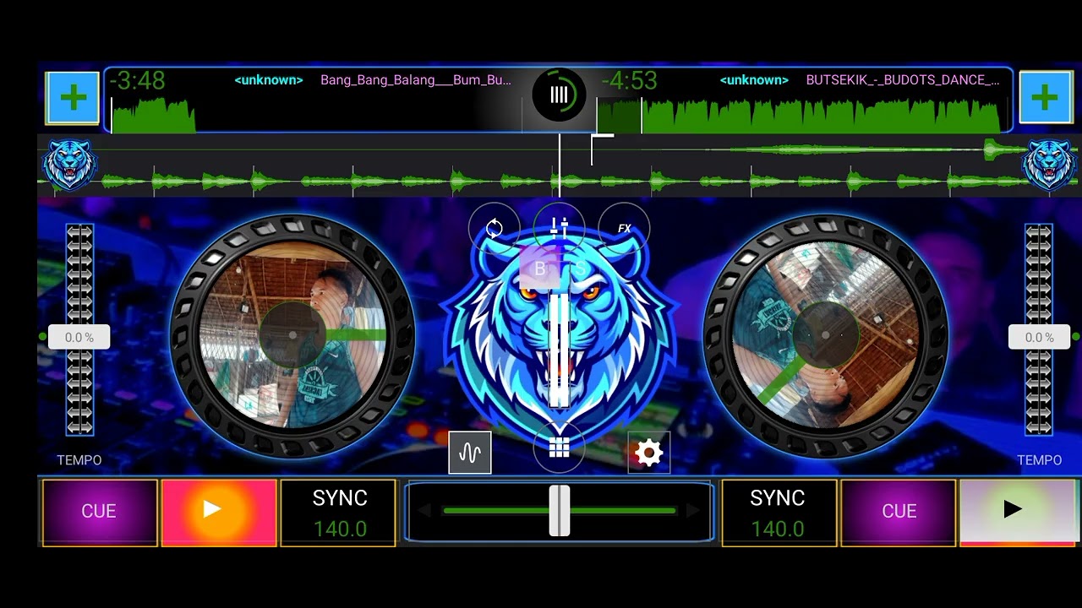The width and height of the screenshot is (1082, 608).
Task: Touch the right deck jog wheel
Action: coord(826,336)
